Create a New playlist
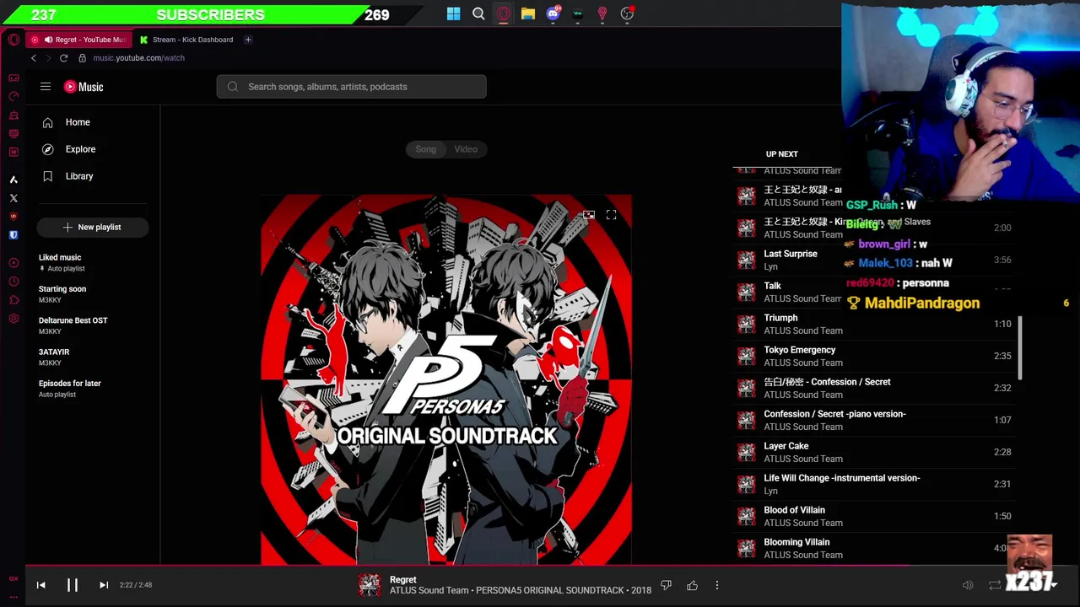 pyautogui.click(x=93, y=227)
